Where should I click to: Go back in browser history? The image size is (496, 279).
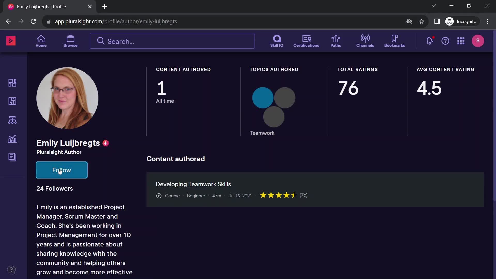tap(9, 21)
